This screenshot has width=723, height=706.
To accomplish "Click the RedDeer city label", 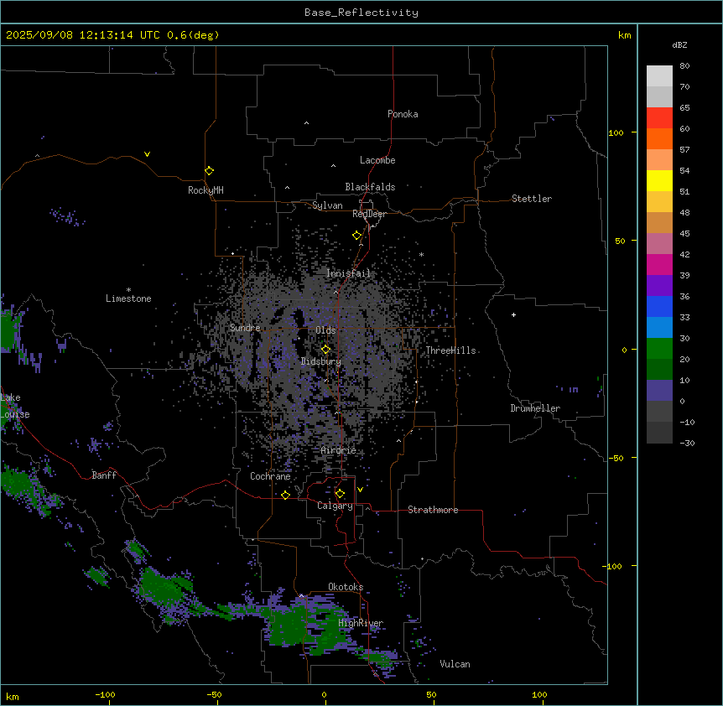I will click(369, 214).
